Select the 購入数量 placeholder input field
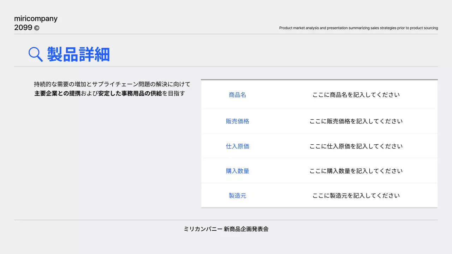The image size is (452, 254). click(356, 171)
